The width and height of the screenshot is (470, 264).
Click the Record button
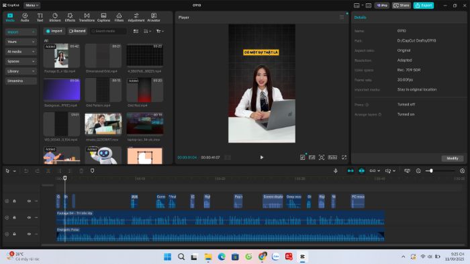click(77, 31)
